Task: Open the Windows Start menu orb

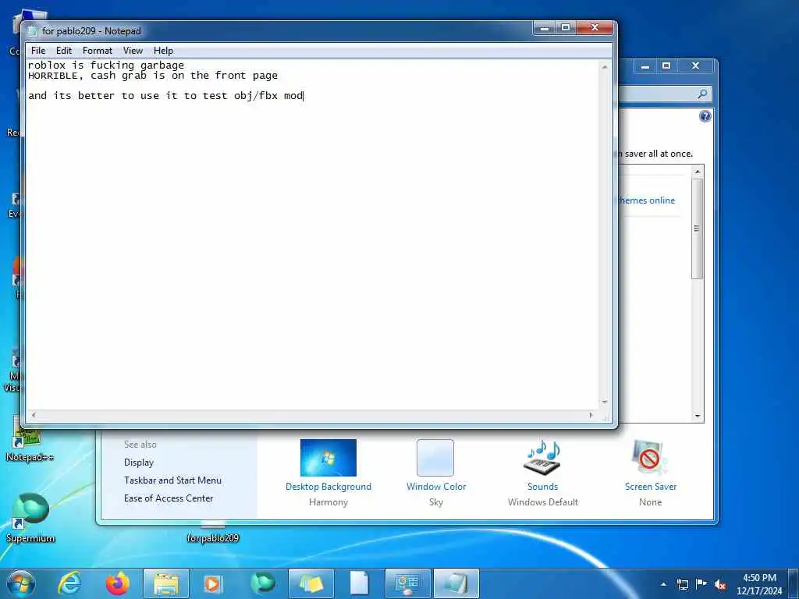Action: click(21, 583)
